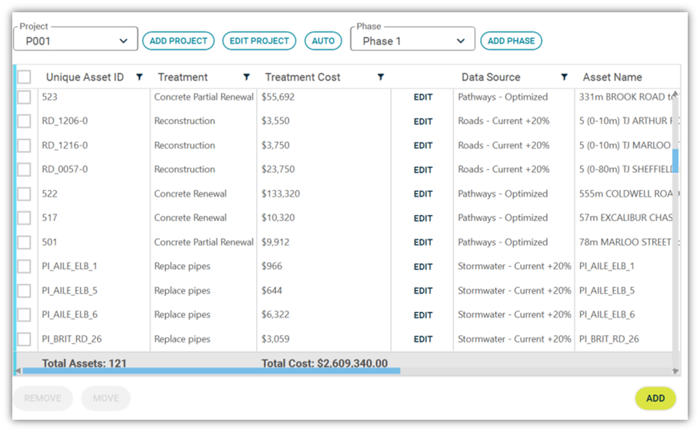Screen dimensions: 700x432
Task: Open the Treatment Cost filter icon
Action: click(381, 77)
